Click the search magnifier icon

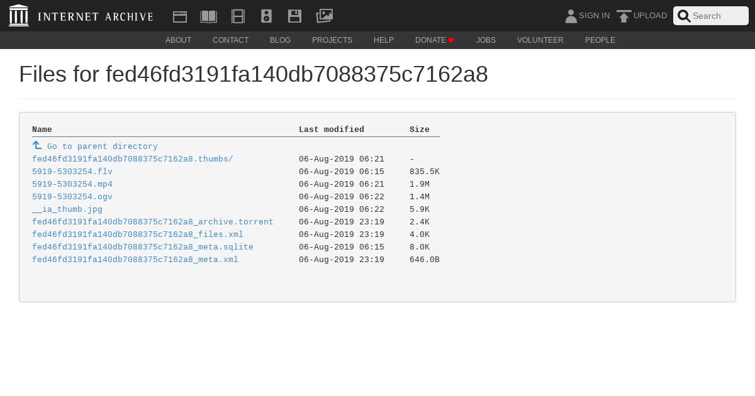(x=684, y=16)
